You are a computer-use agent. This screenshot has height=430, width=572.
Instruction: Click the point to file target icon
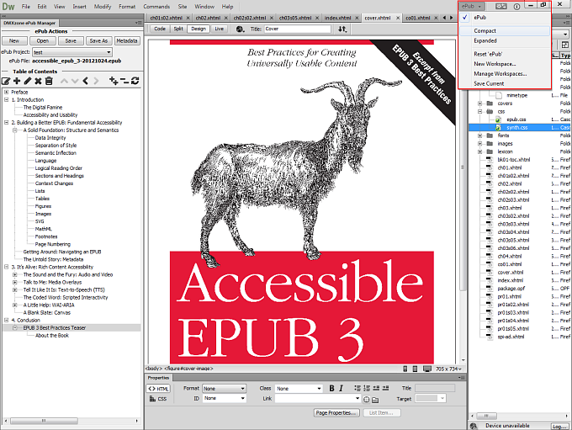click(367, 400)
